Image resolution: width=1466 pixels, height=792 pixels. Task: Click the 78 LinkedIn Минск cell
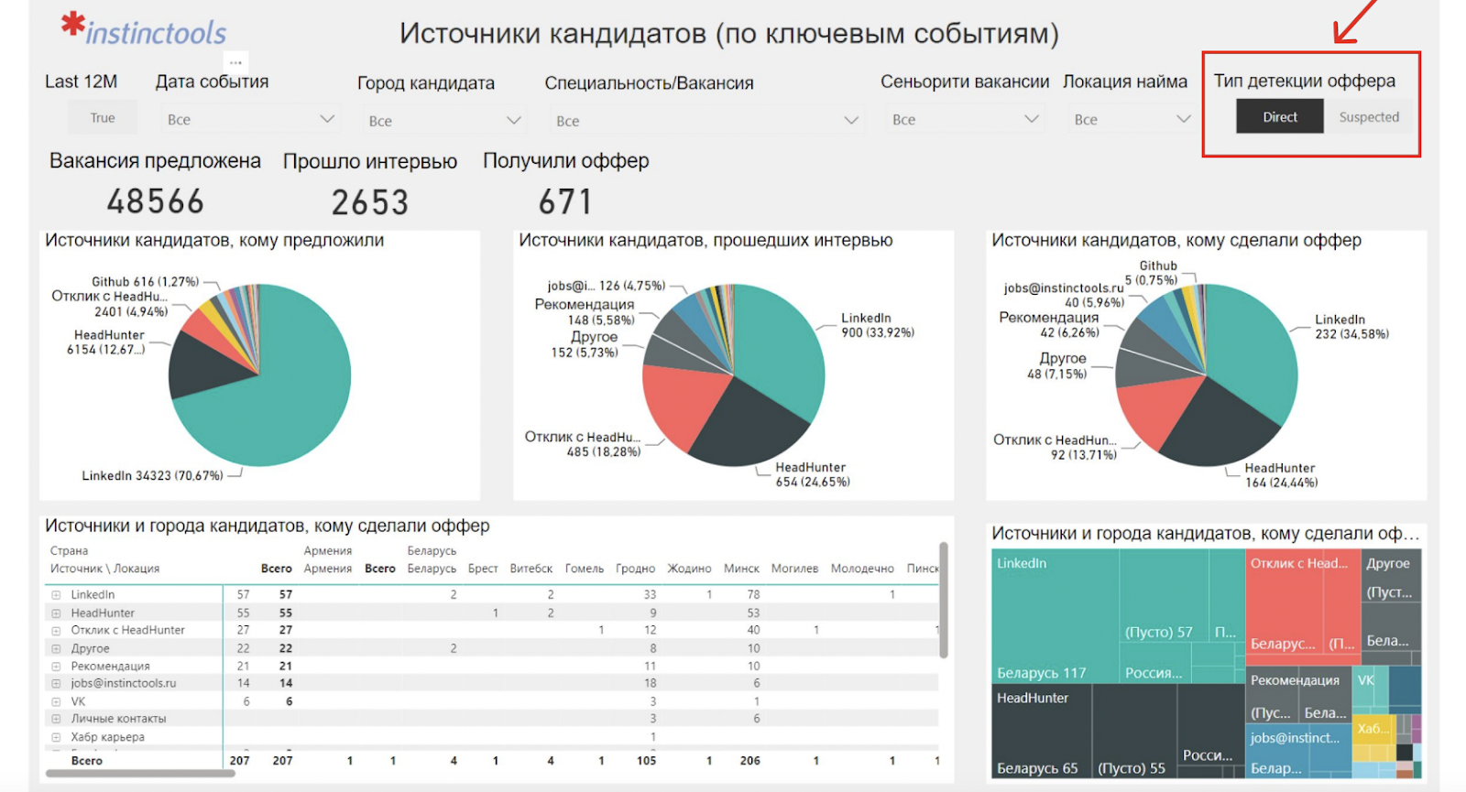coord(753,595)
